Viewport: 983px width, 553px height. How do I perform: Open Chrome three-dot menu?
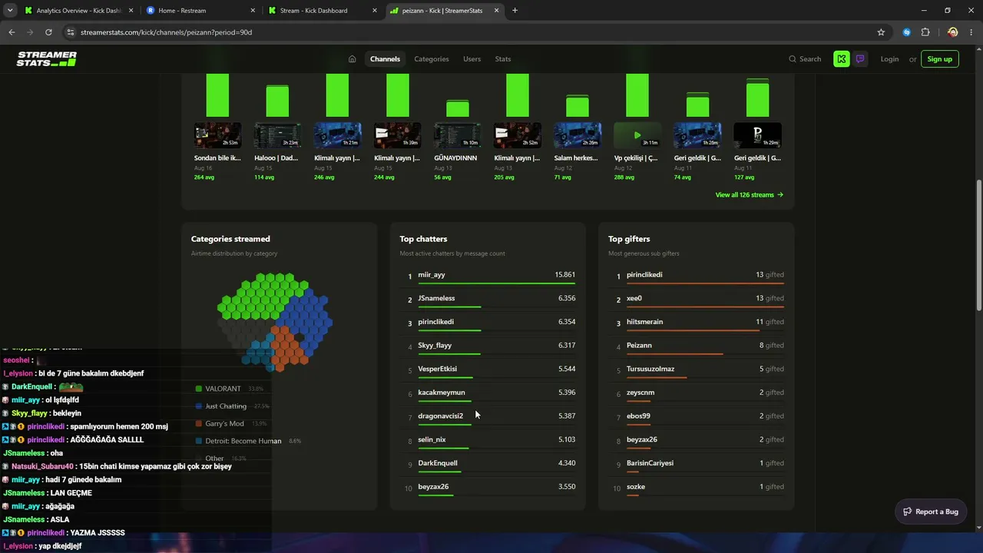tap(971, 32)
